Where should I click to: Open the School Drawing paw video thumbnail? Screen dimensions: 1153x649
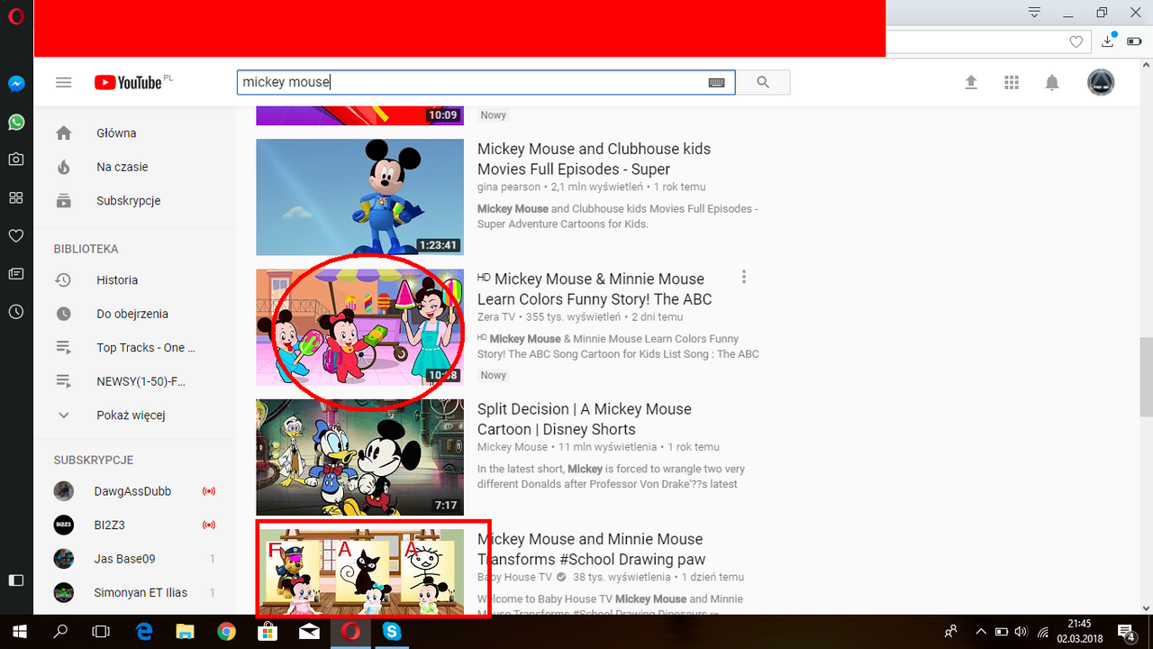(x=359, y=571)
